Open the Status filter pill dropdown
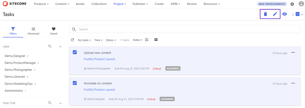305x108 pixels. (111, 40)
